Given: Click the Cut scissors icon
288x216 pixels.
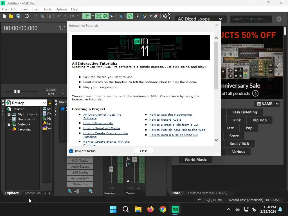Looking at the screenshot, I should (x=36, y=16).
